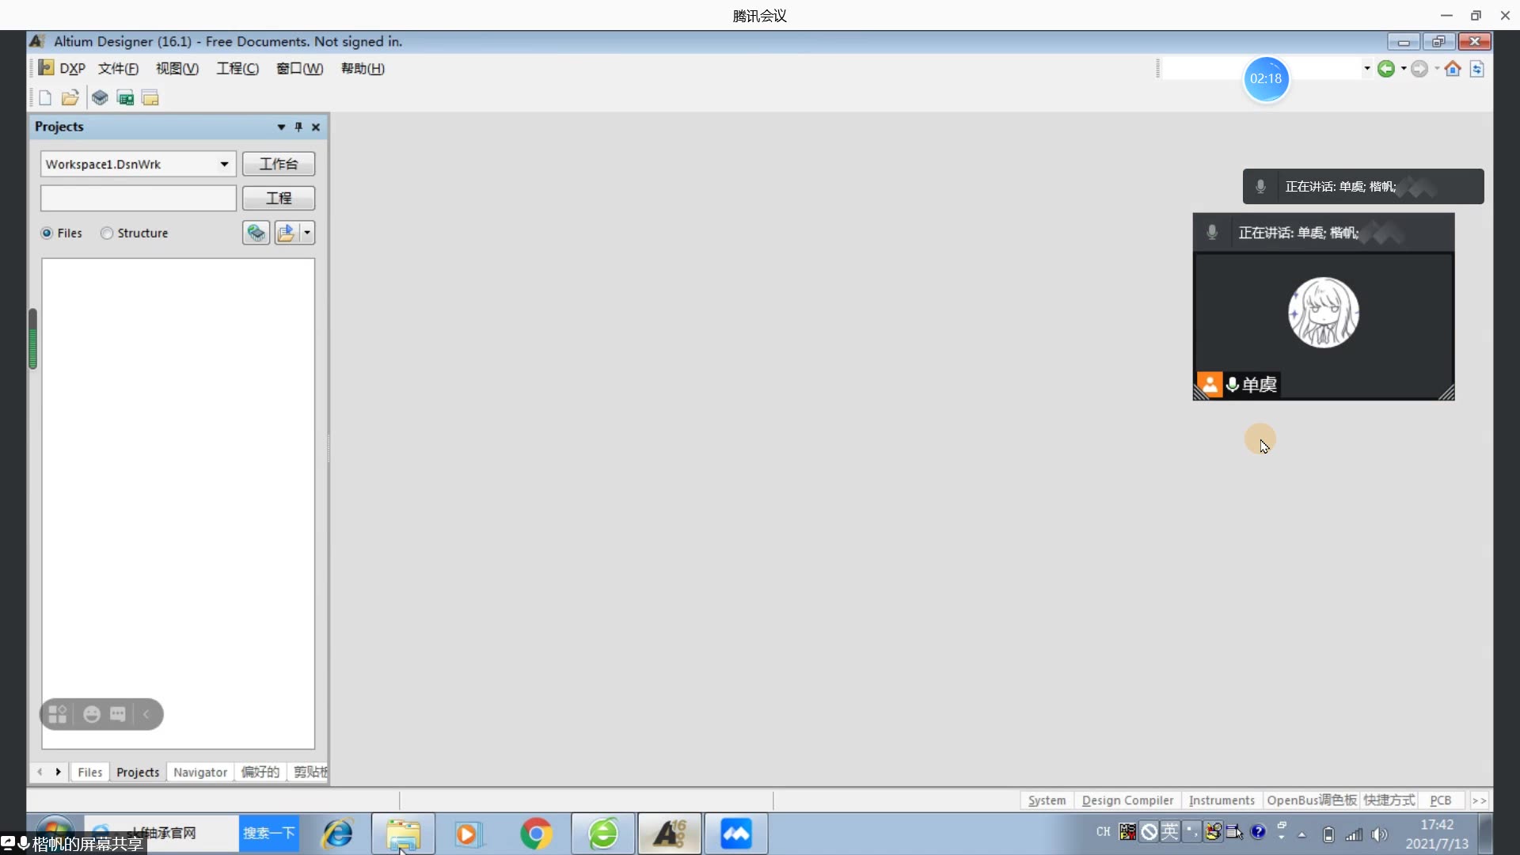Screen dimensions: 1520x855
Task: Launch Tencent Meeting from the taskbar
Action: pyautogui.click(x=735, y=834)
